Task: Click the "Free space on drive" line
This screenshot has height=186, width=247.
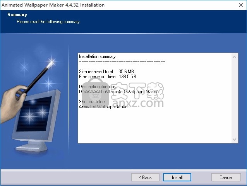Action: point(107,77)
